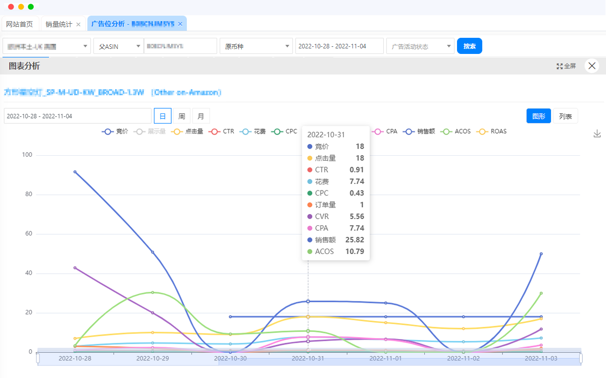Click the y-axis label 100
Screen dimensions: 606x378
click(27, 155)
